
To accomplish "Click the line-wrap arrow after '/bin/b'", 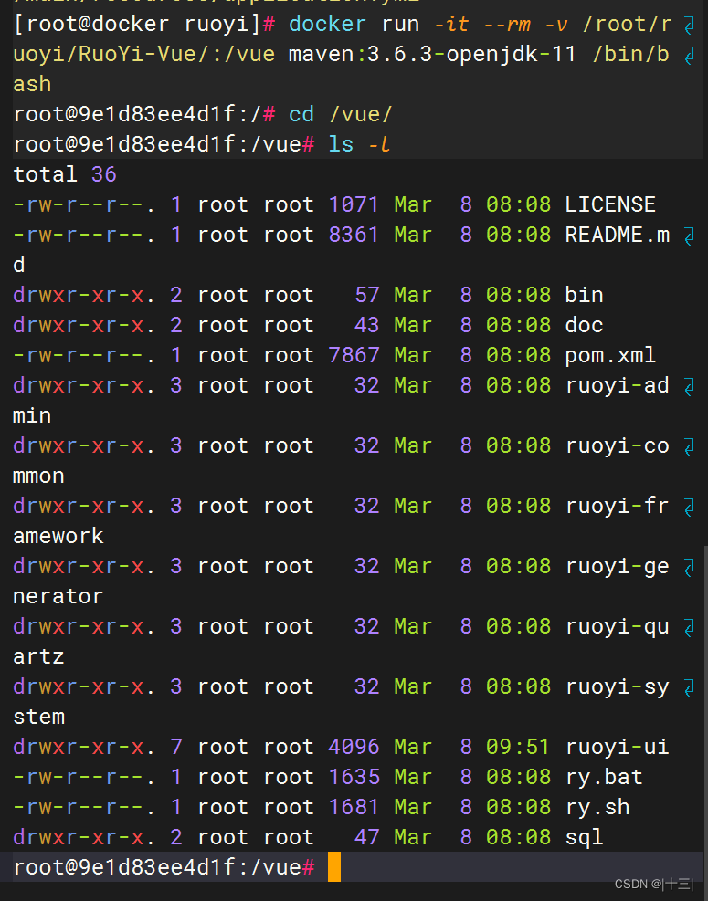I will [689, 56].
